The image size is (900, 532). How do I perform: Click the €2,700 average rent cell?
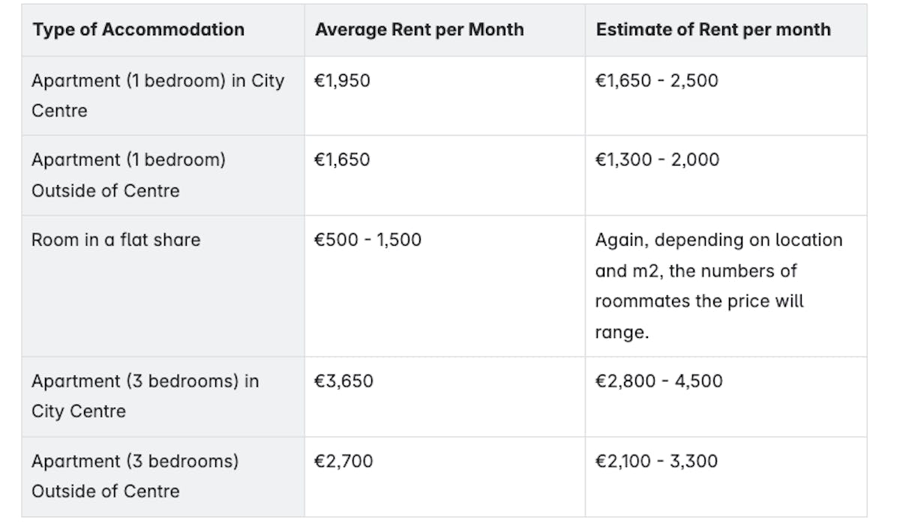click(343, 461)
